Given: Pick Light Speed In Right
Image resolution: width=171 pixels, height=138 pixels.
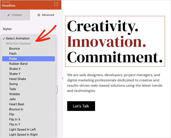Looking at the screenshot, I should click(28, 134).
